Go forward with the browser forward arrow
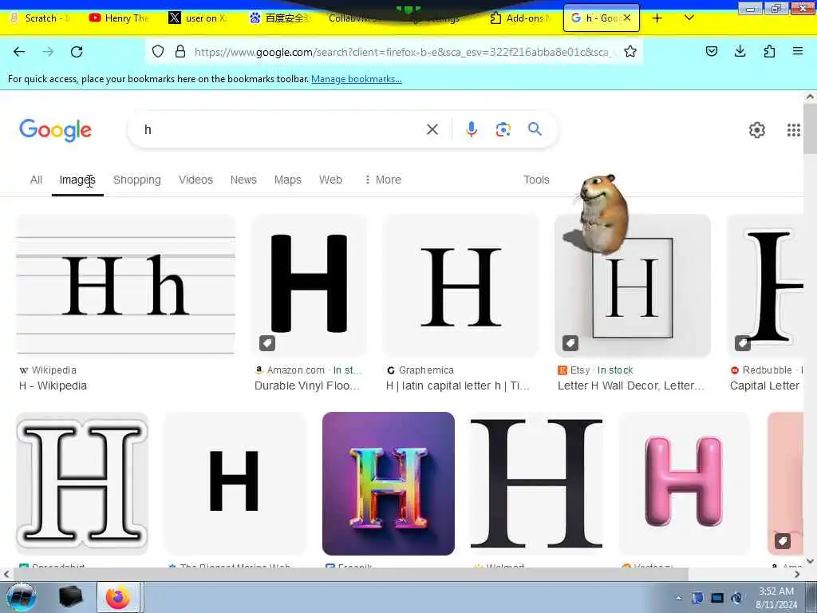This screenshot has height=613, width=817. [x=48, y=52]
